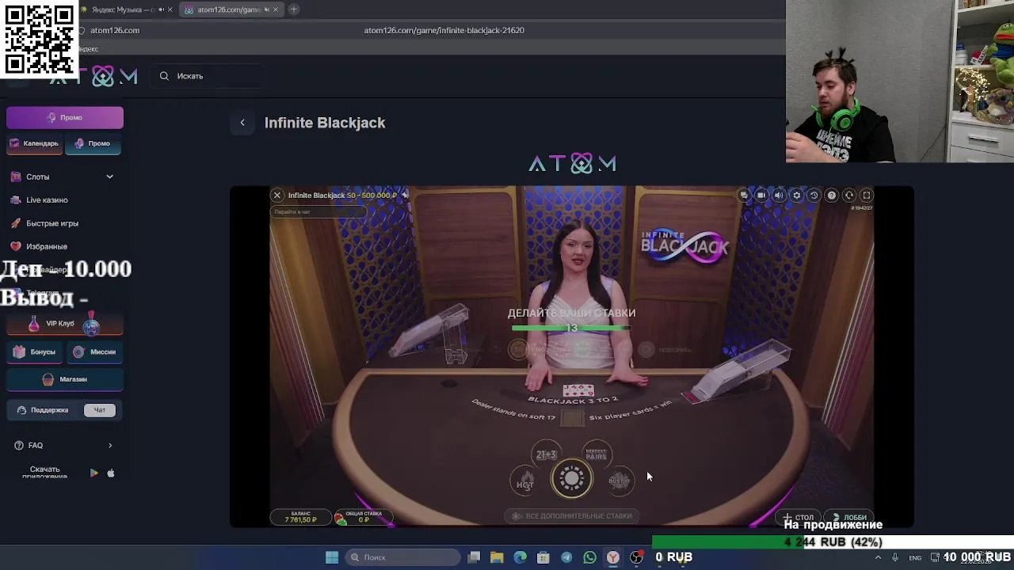The height and width of the screenshot is (570, 1014).
Task: Add a table with СТОЛ button
Action: (x=799, y=517)
